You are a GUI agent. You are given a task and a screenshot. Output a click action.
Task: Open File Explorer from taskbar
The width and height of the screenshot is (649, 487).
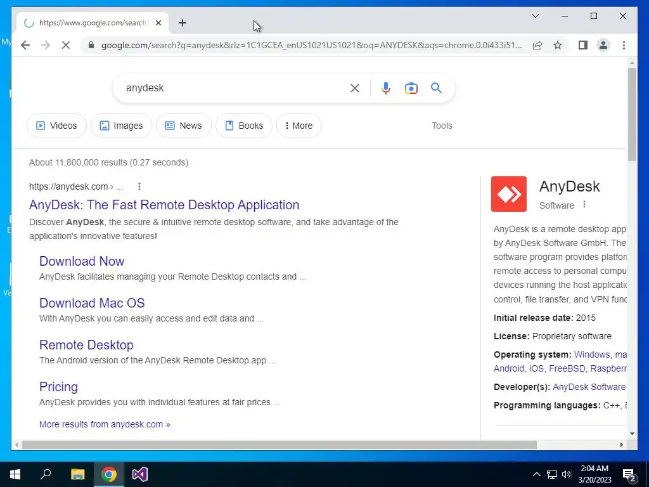point(77,474)
